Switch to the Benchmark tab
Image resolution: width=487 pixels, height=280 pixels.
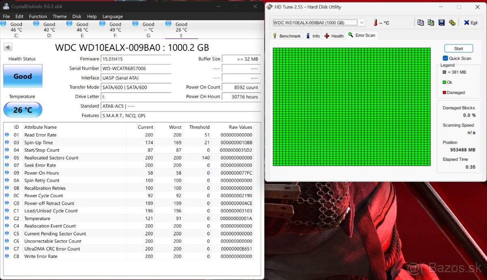click(287, 36)
